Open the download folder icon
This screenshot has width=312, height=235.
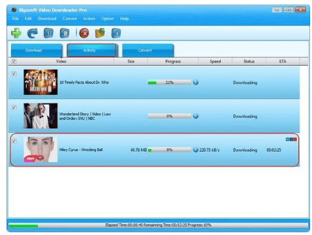click(100, 33)
